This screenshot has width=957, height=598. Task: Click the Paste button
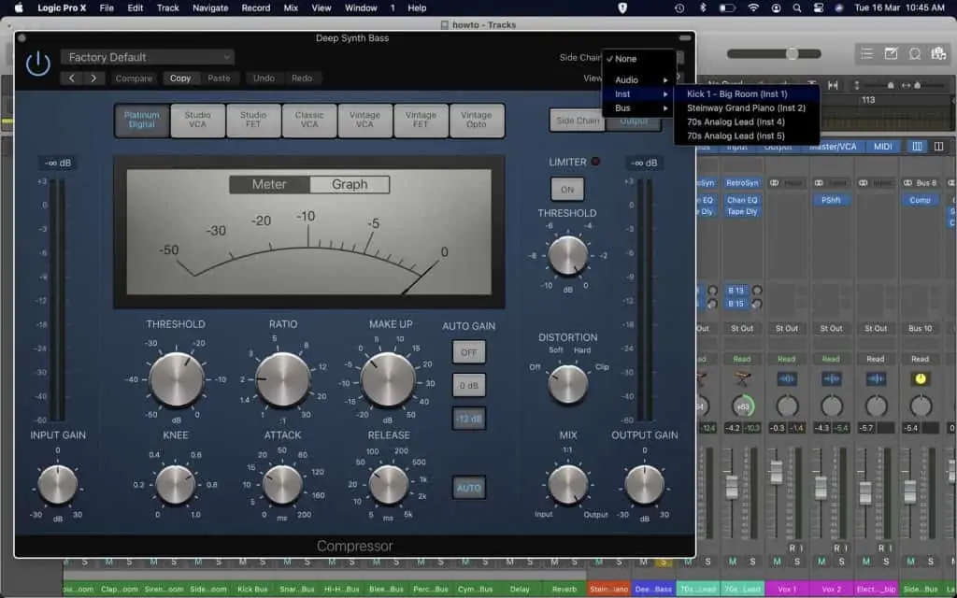pos(219,78)
